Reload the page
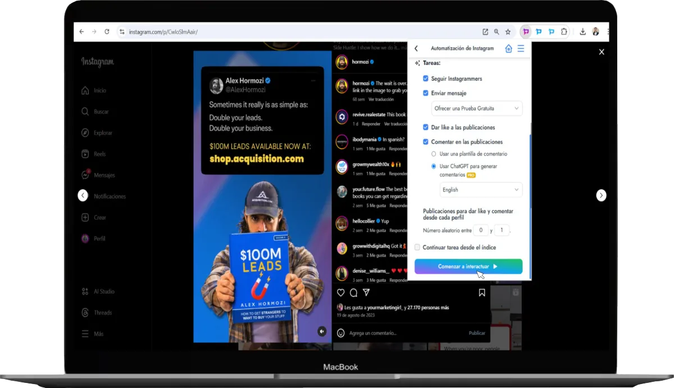Image resolution: width=674 pixels, height=388 pixels. [x=107, y=32]
